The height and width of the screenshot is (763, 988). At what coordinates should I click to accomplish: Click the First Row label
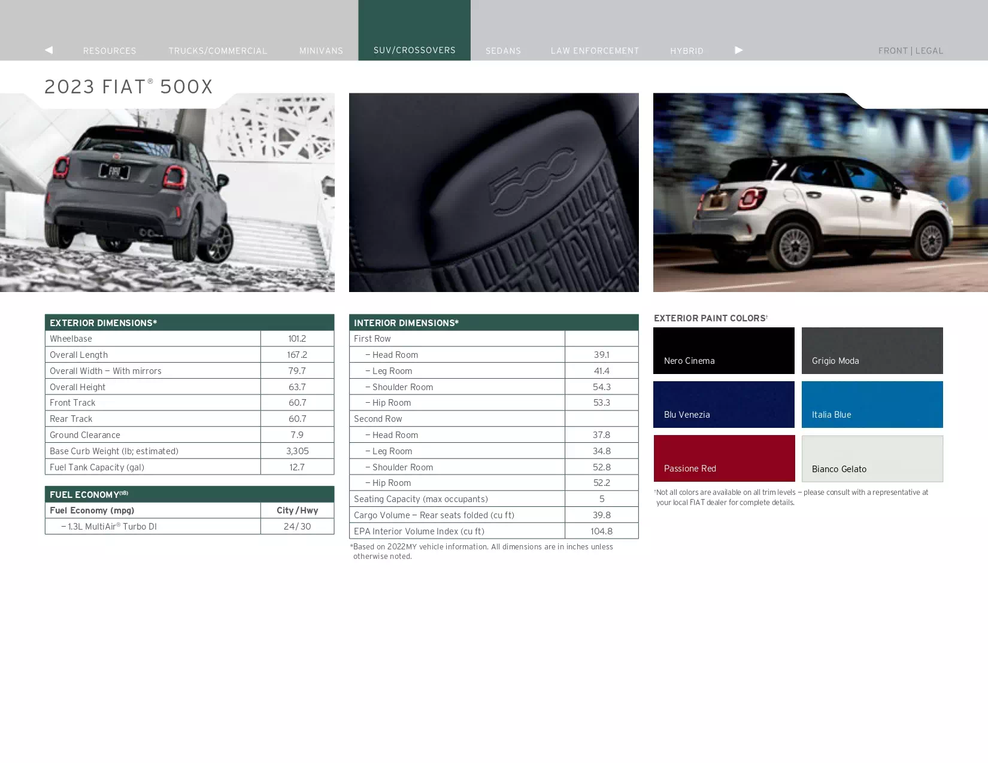pyautogui.click(x=372, y=339)
